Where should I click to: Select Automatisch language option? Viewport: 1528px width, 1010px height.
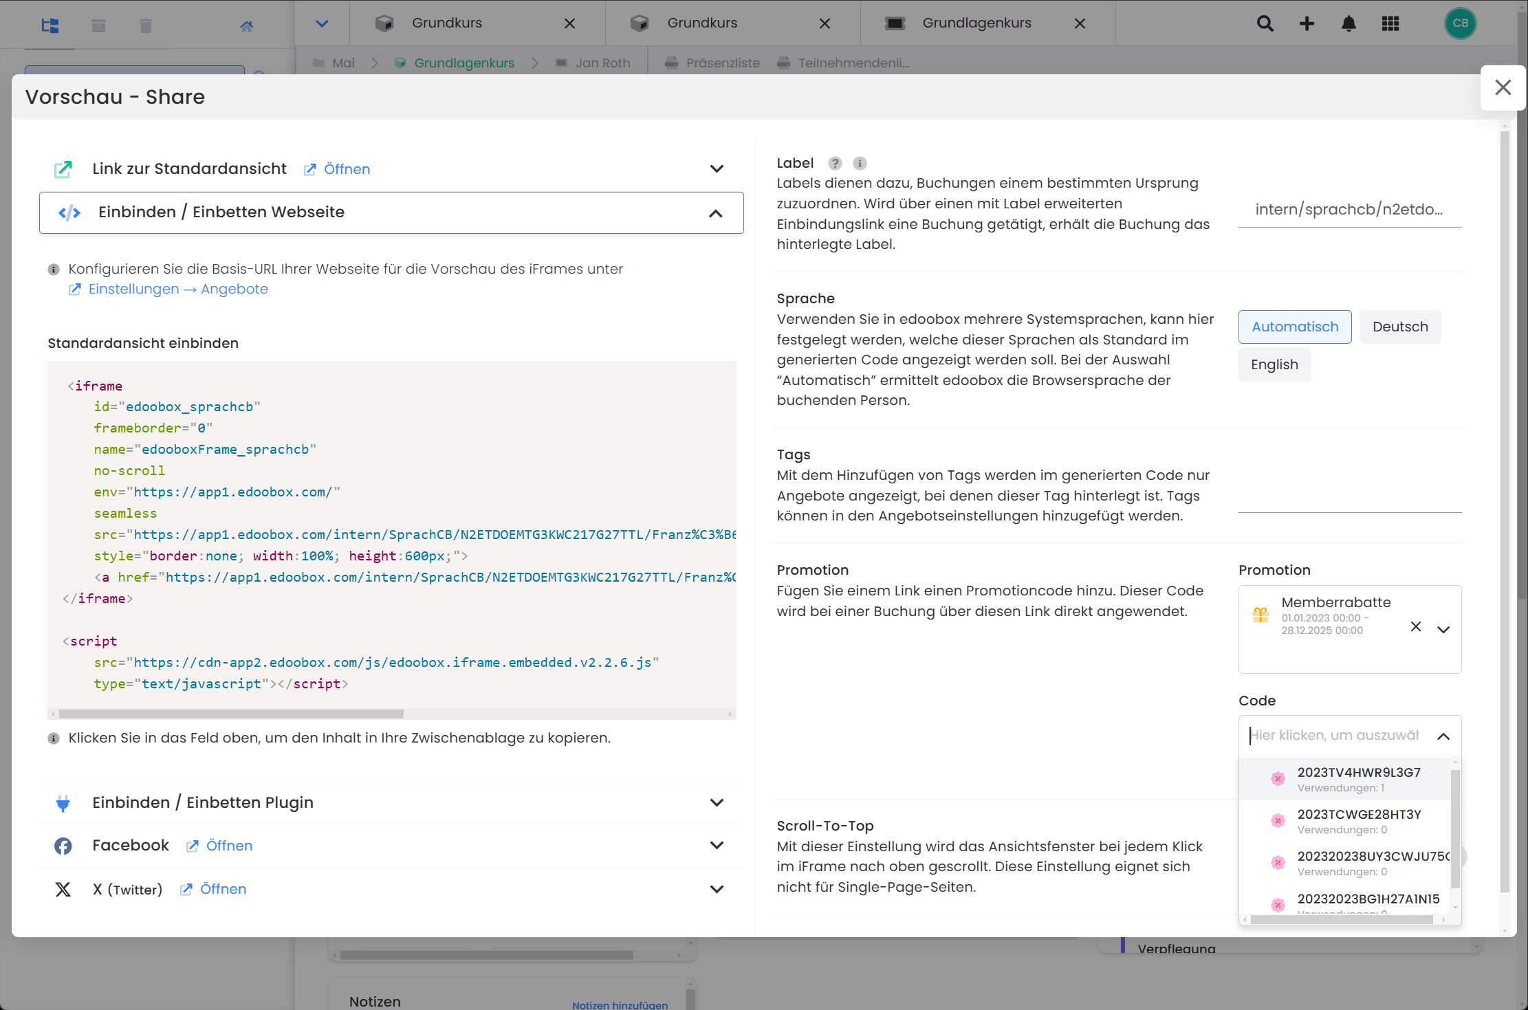[1295, 327]
